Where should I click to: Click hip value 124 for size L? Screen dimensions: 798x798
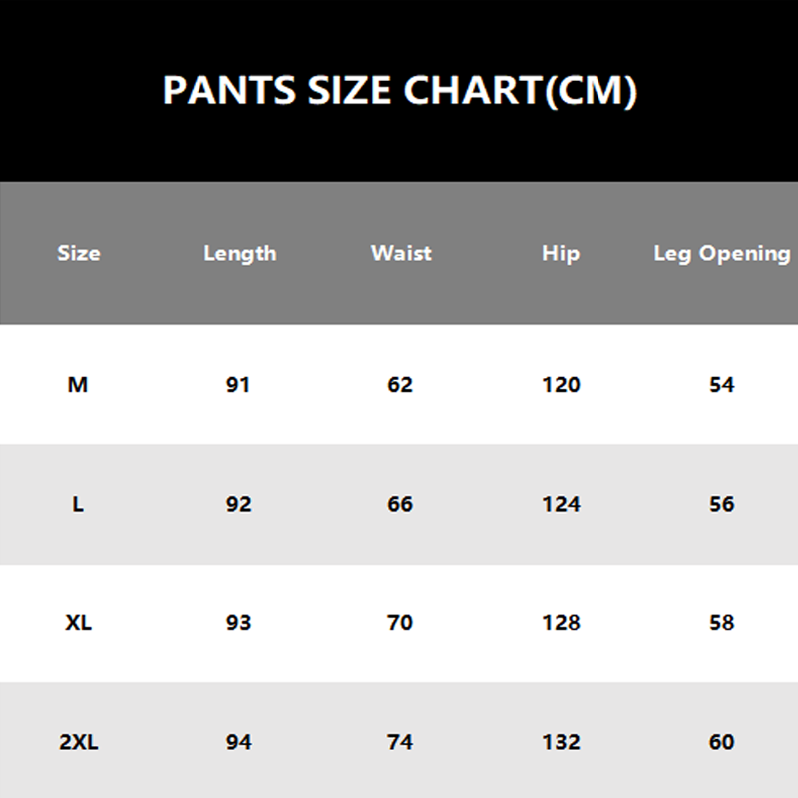[x=561, y=504]
